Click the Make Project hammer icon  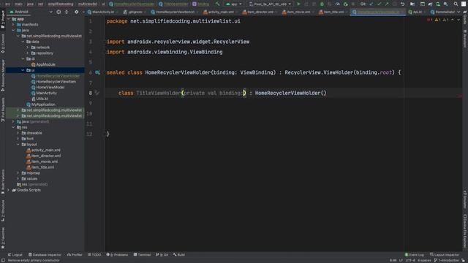(217, 4)
